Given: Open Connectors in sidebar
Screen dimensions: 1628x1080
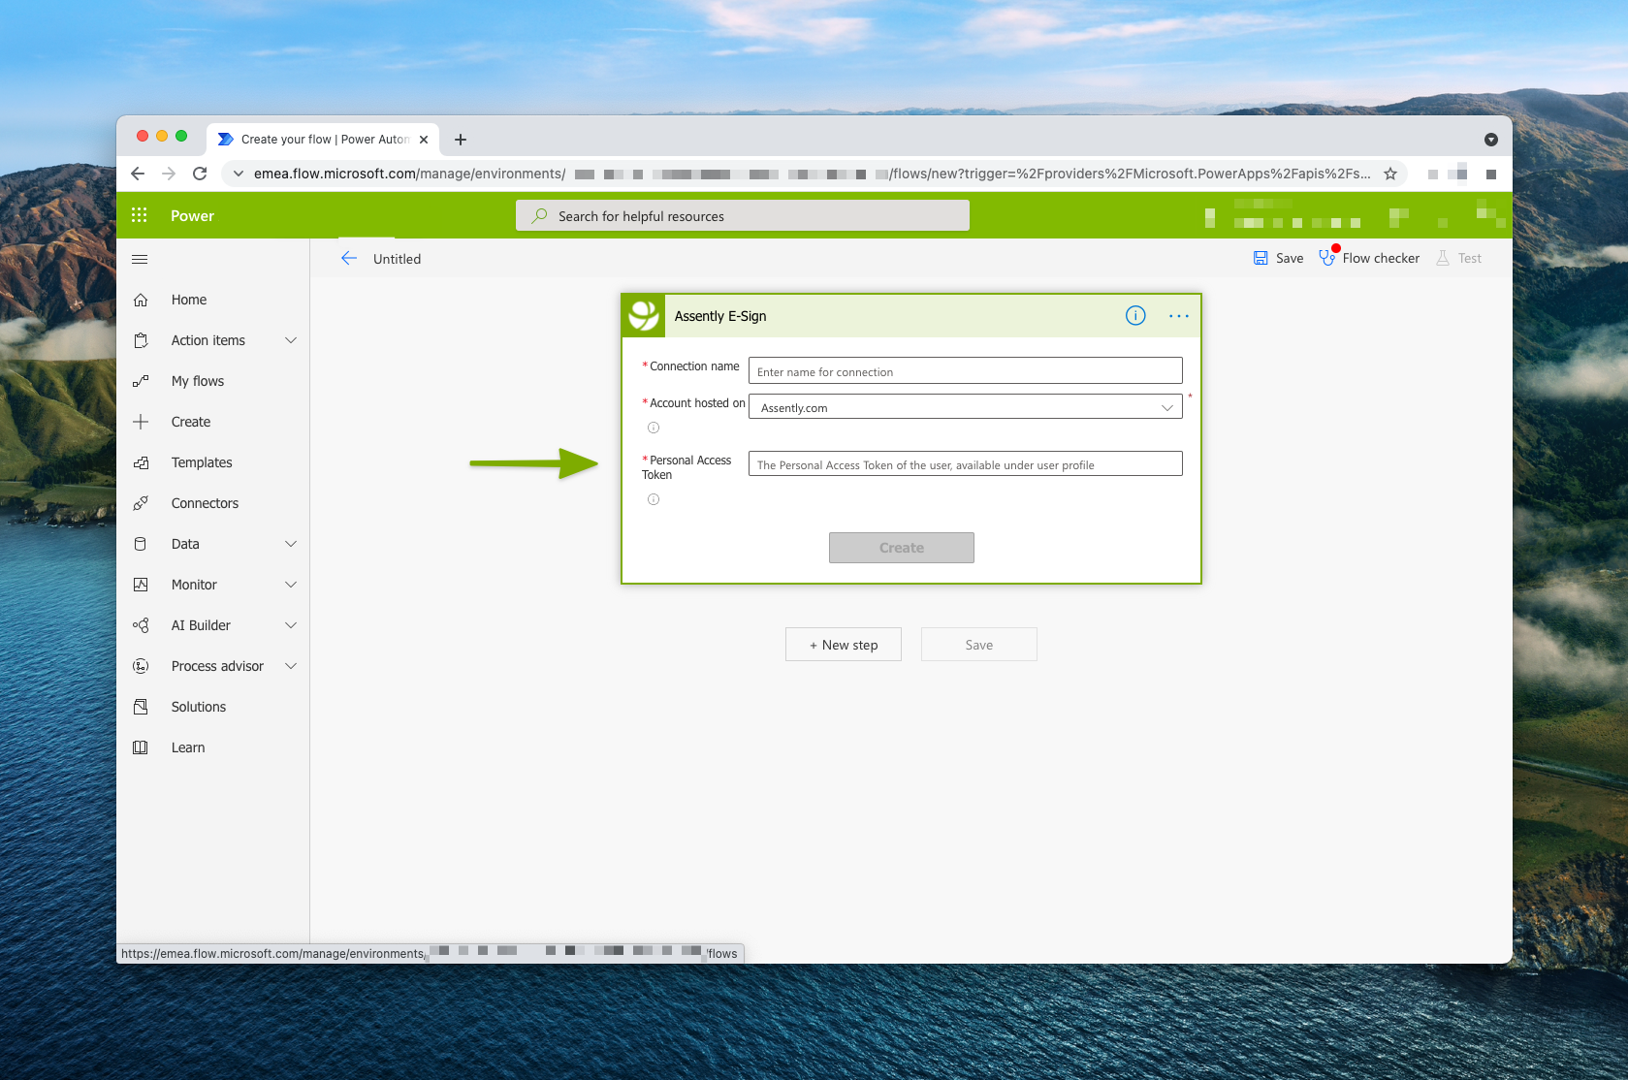Looking at the screenshot, I should [x=205, y=503].
